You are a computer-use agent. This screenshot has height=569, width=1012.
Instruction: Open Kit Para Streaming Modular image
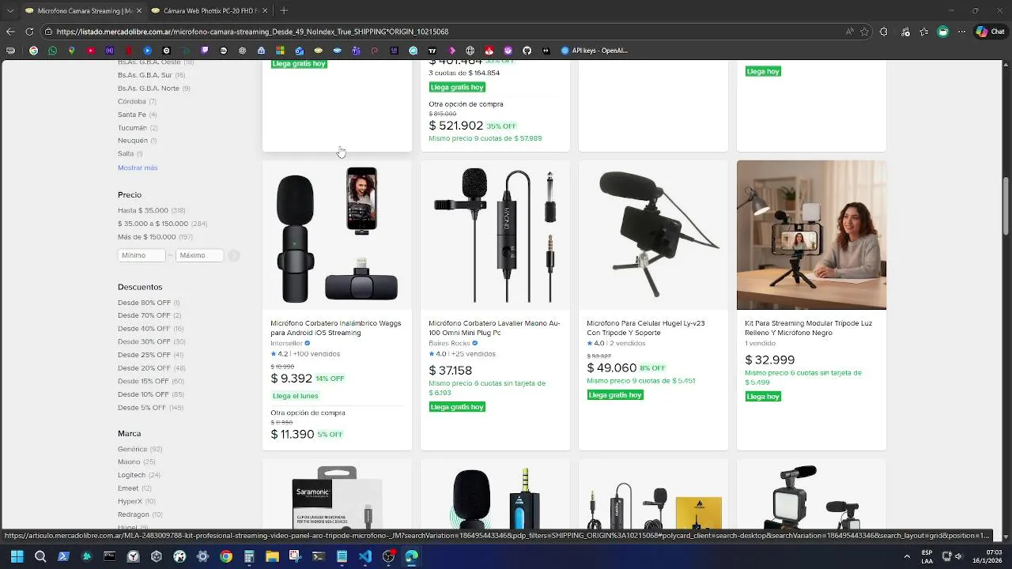point(811,235)
